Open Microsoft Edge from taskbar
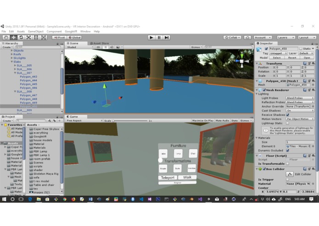 (30, 199)
